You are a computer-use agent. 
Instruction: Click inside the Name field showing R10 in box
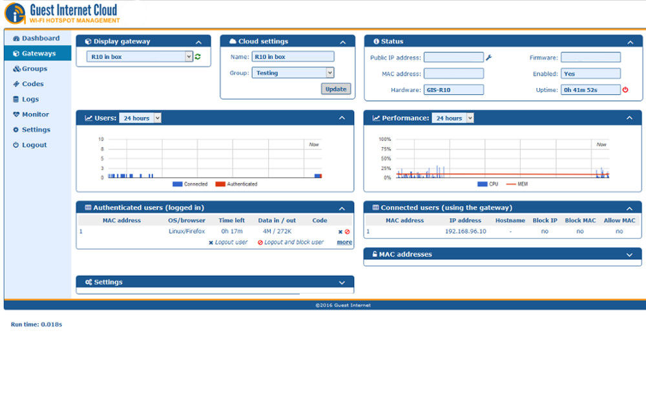(x=293, y=57)
